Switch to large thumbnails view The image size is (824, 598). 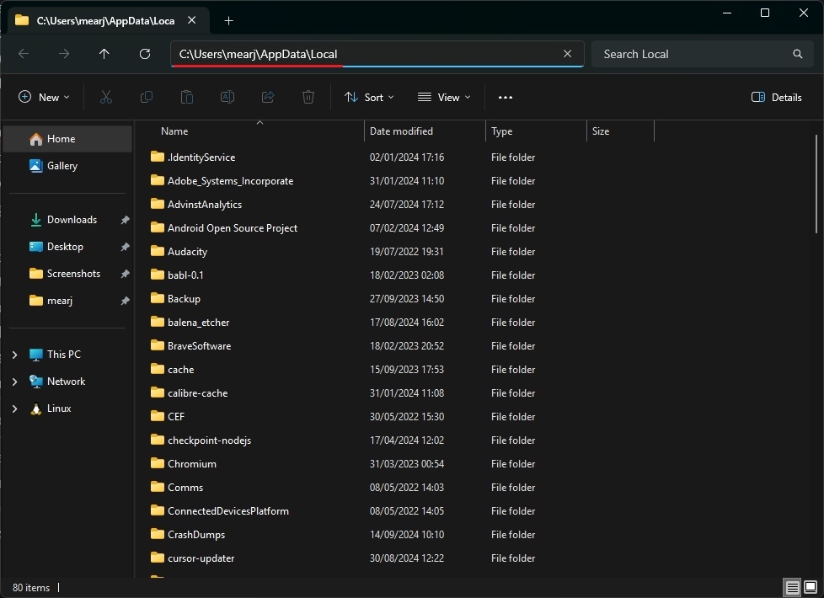811,587
